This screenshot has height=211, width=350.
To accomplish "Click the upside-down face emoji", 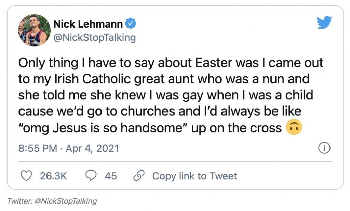I will (x=294, y=128).
